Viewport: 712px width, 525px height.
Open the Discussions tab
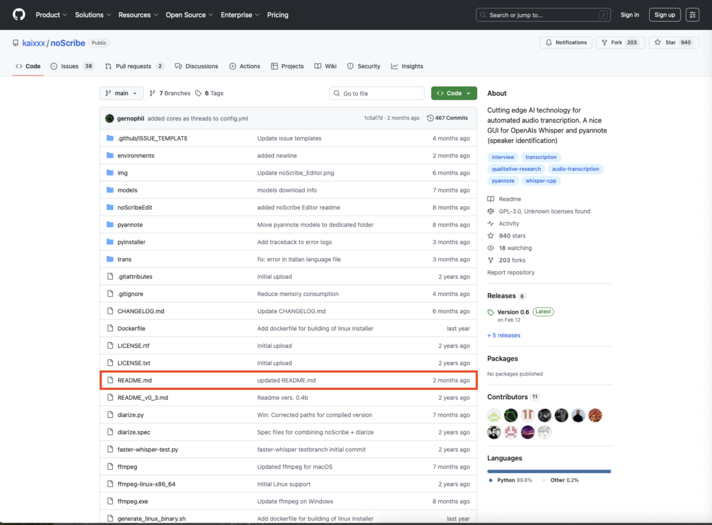coord(196,66)
